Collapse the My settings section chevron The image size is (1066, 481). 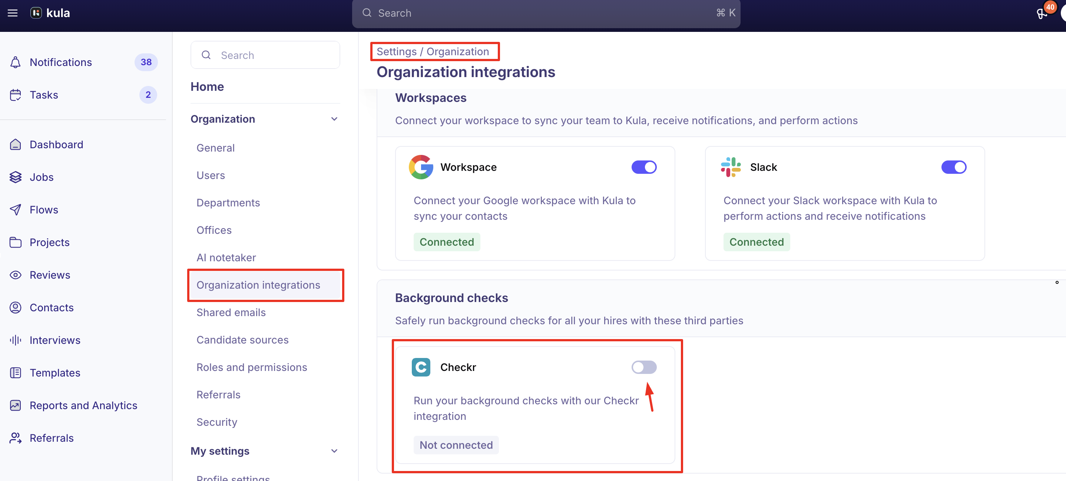(x=334, y=451)
